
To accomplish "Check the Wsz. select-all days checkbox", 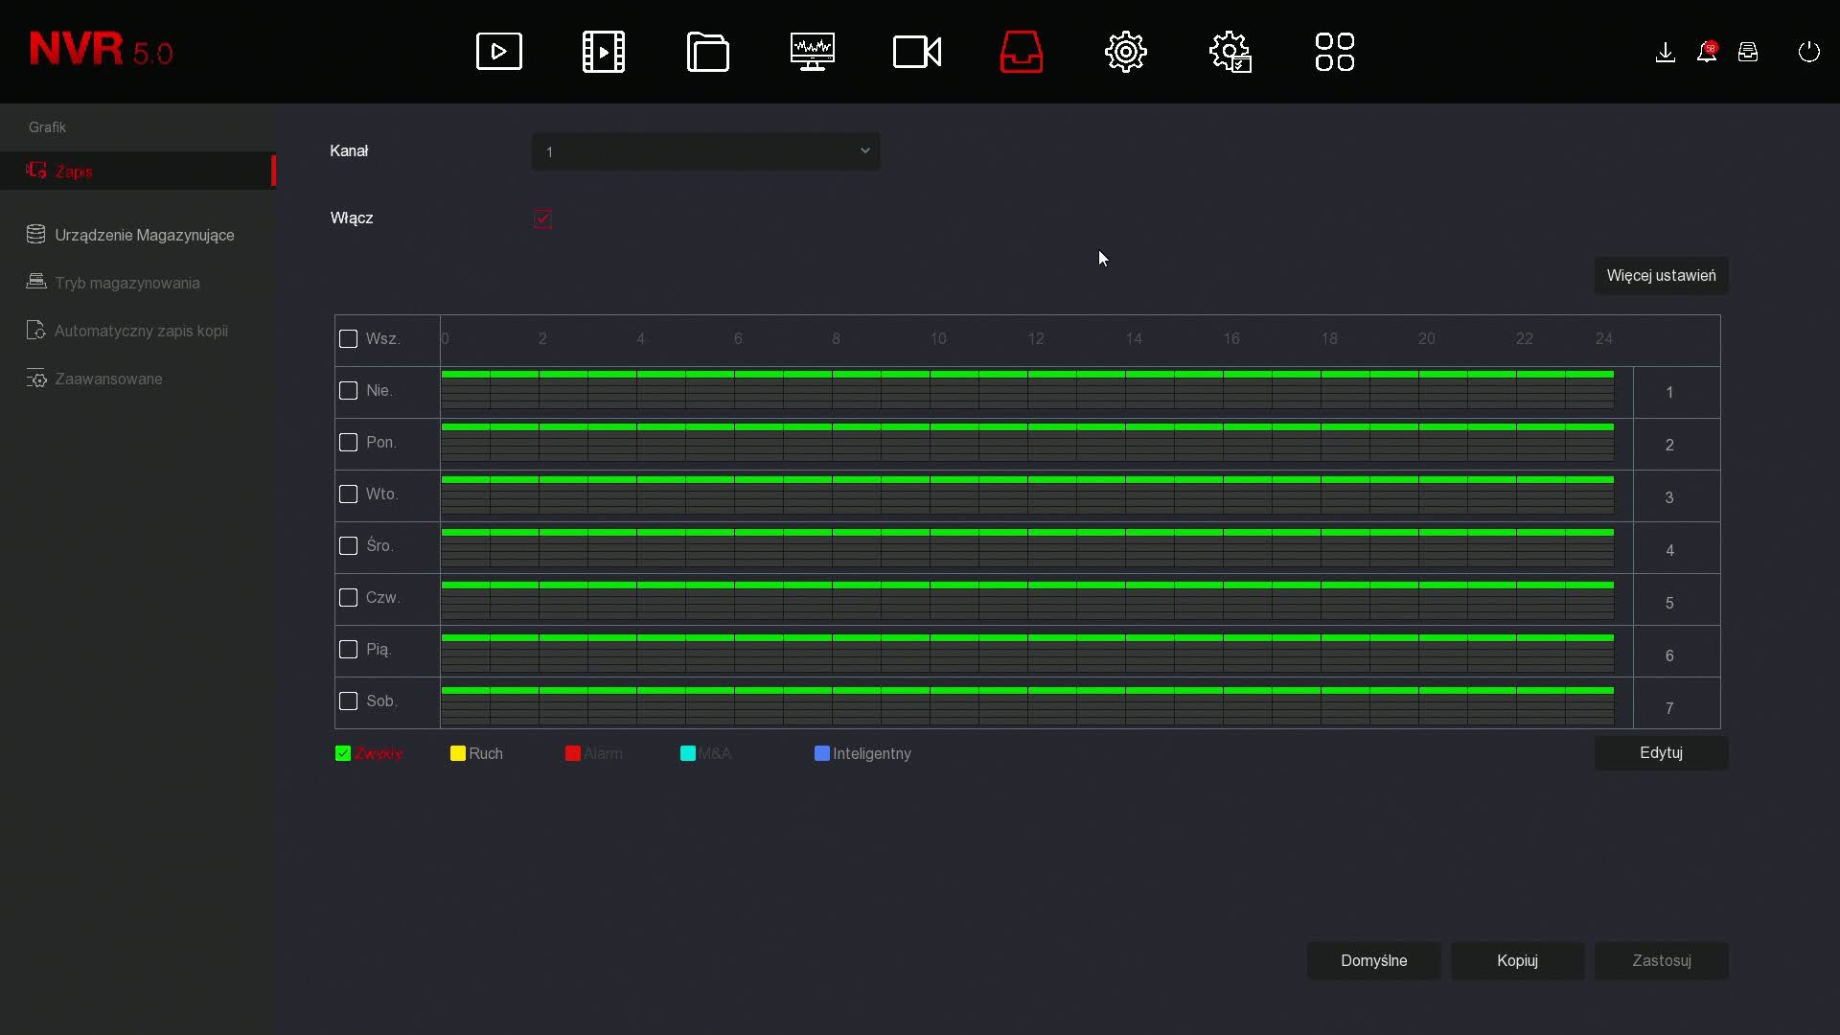I will click(349, 339).
